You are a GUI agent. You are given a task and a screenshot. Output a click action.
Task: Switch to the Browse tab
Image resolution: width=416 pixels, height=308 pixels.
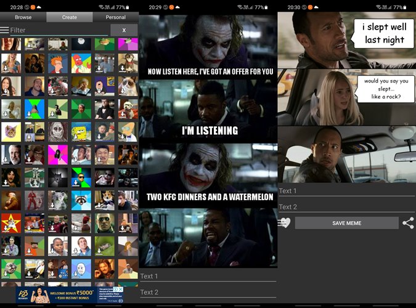click(23, 17)
